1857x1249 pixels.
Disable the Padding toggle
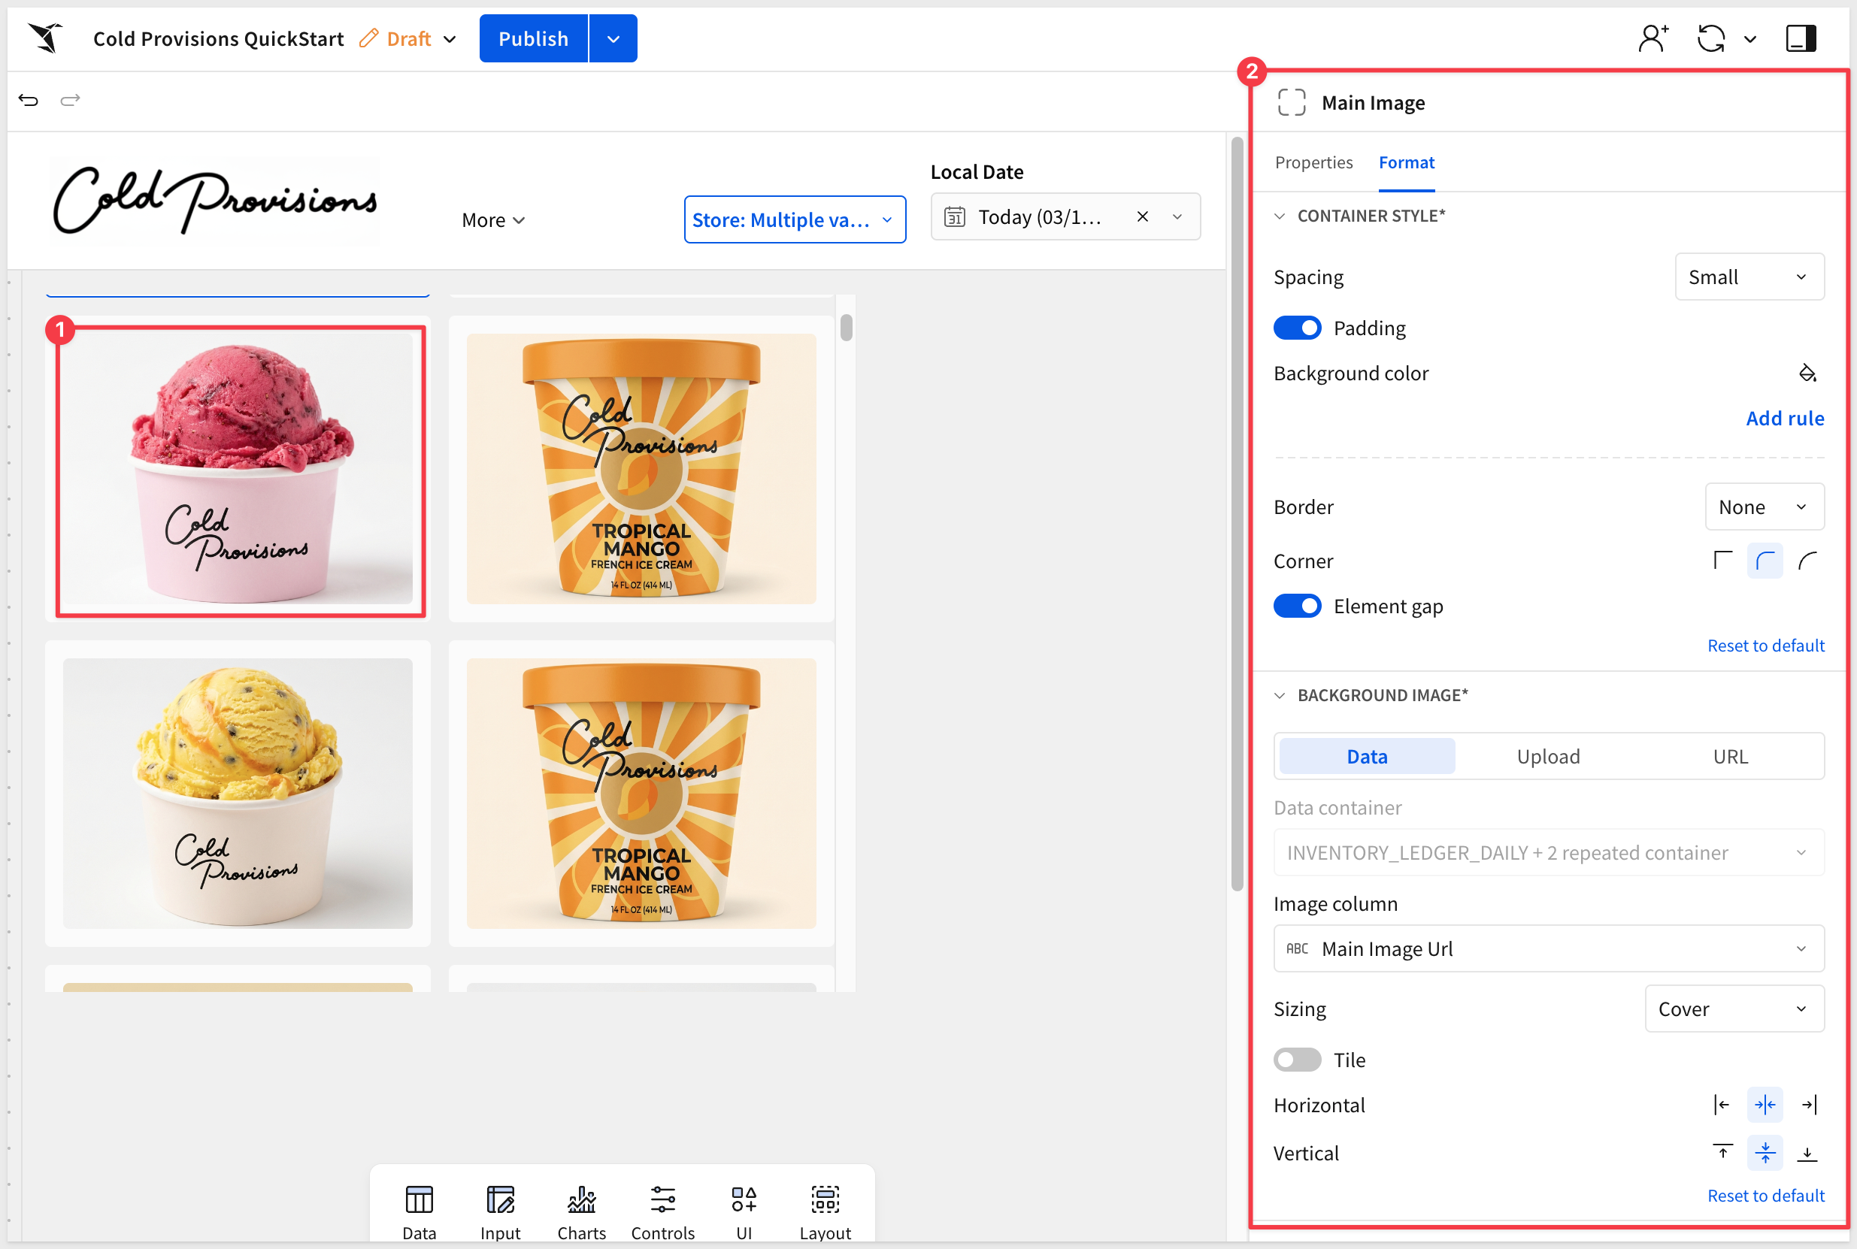click(x=1297, y=328)
